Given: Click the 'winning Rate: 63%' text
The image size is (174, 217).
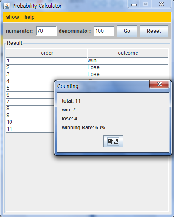Looking at the screenshot, I should coord(83,128).
